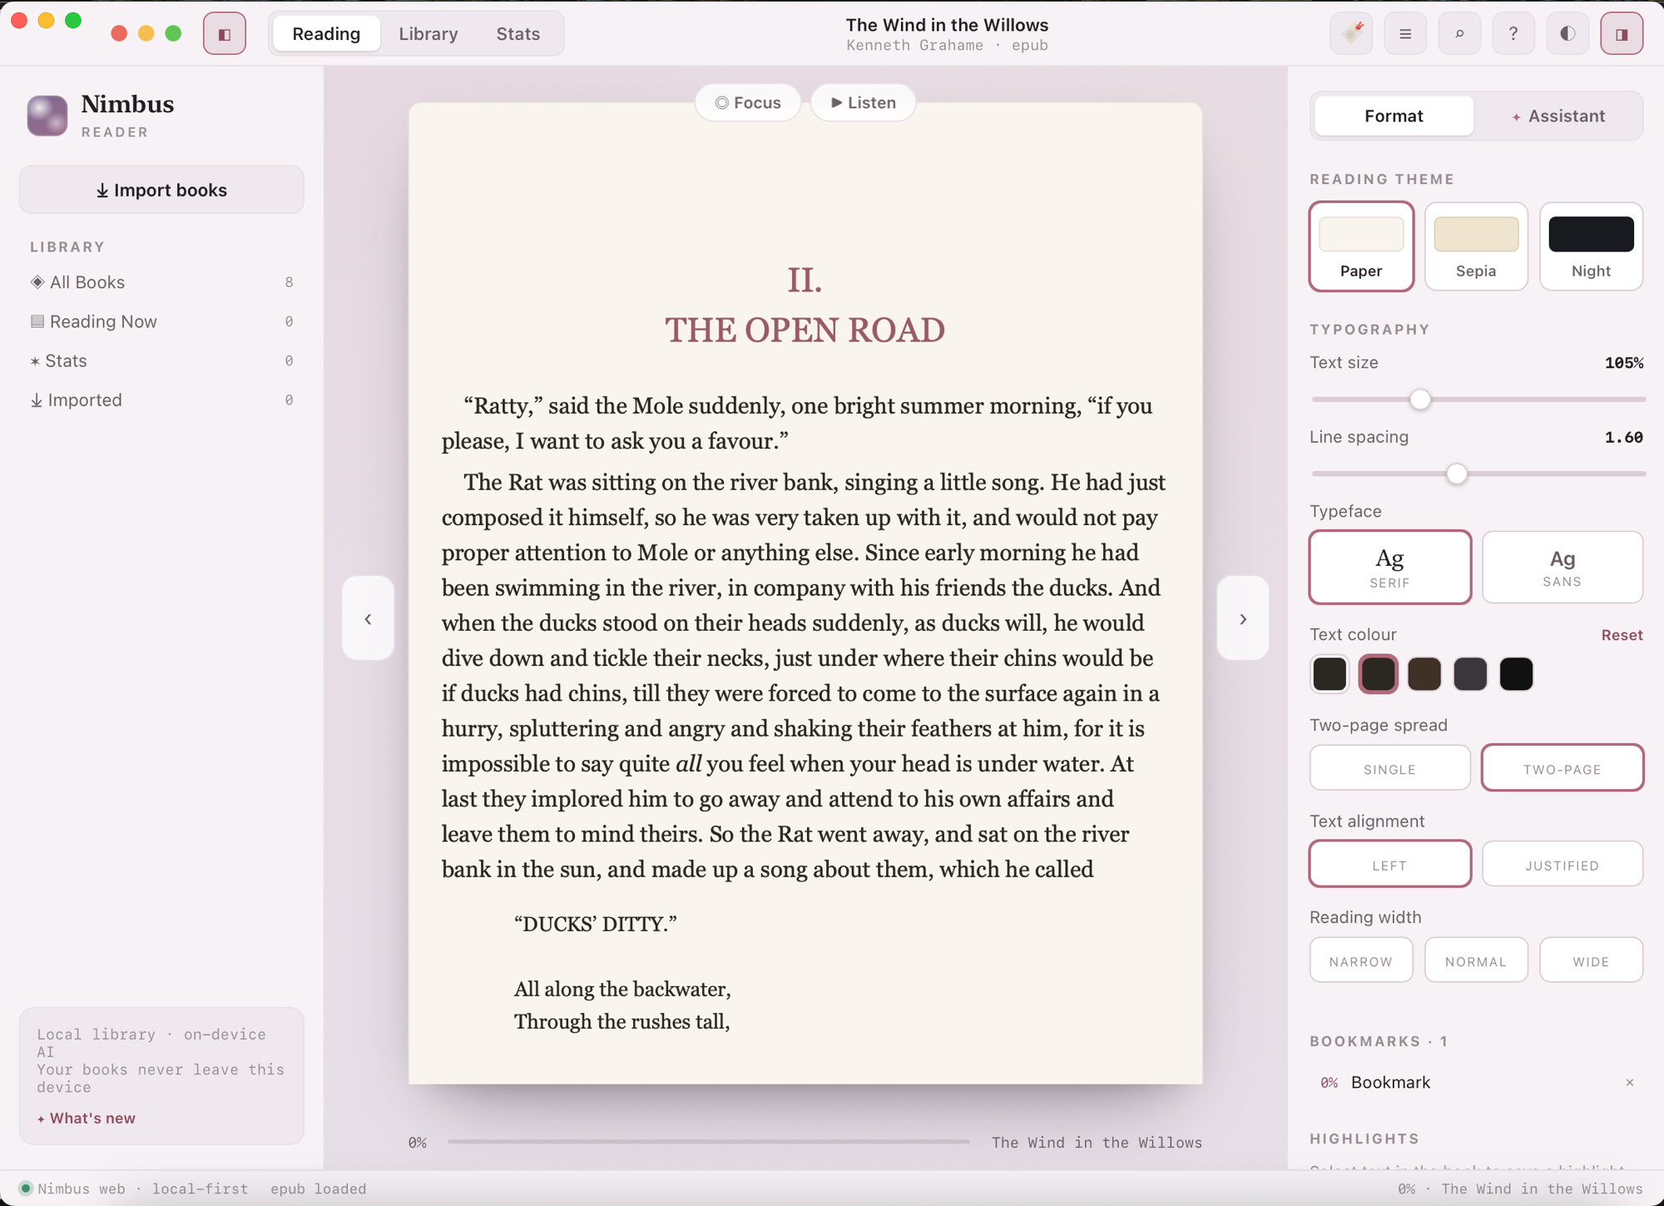Open Stats item in library sidebar
This screenshot has height=1206, width=1664.
[x=161, y=360]
